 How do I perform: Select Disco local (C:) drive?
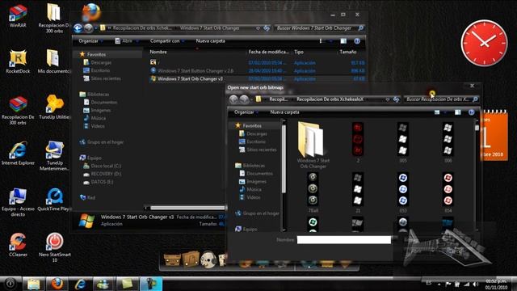(x=103, y=166)
